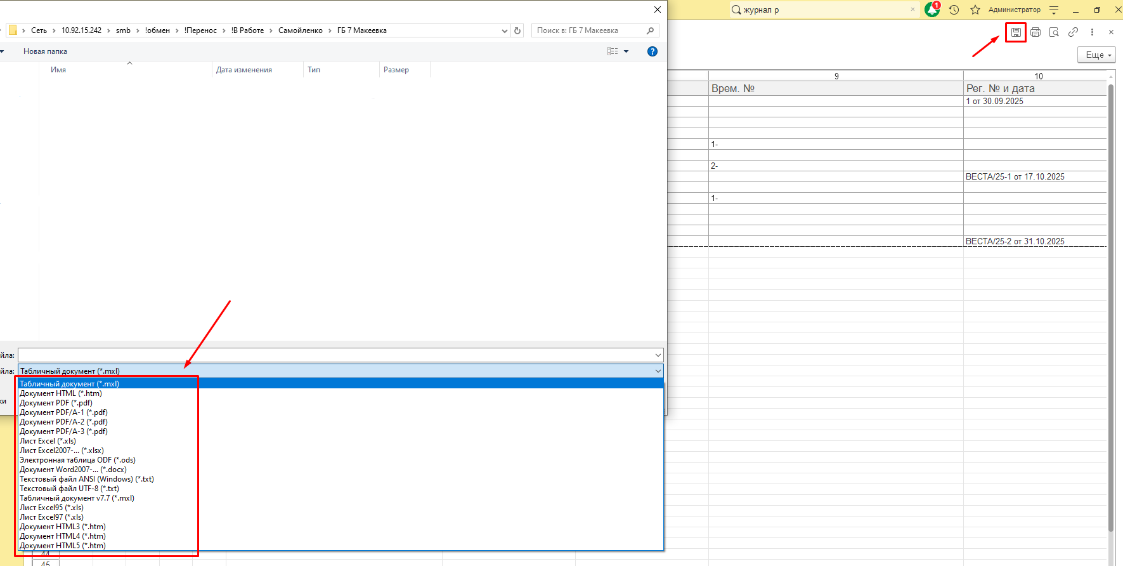The image size is (1123, 566).
Task: Choose 'Документ PDF (*.pdf)' format
Action: [341, 403]
